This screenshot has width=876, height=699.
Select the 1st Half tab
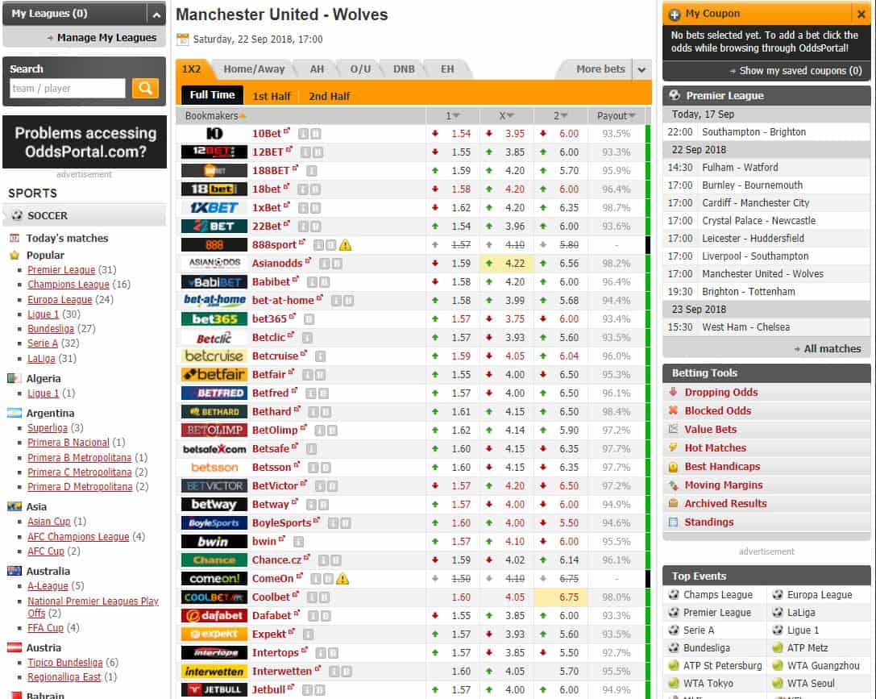click(x=272, y=96)
